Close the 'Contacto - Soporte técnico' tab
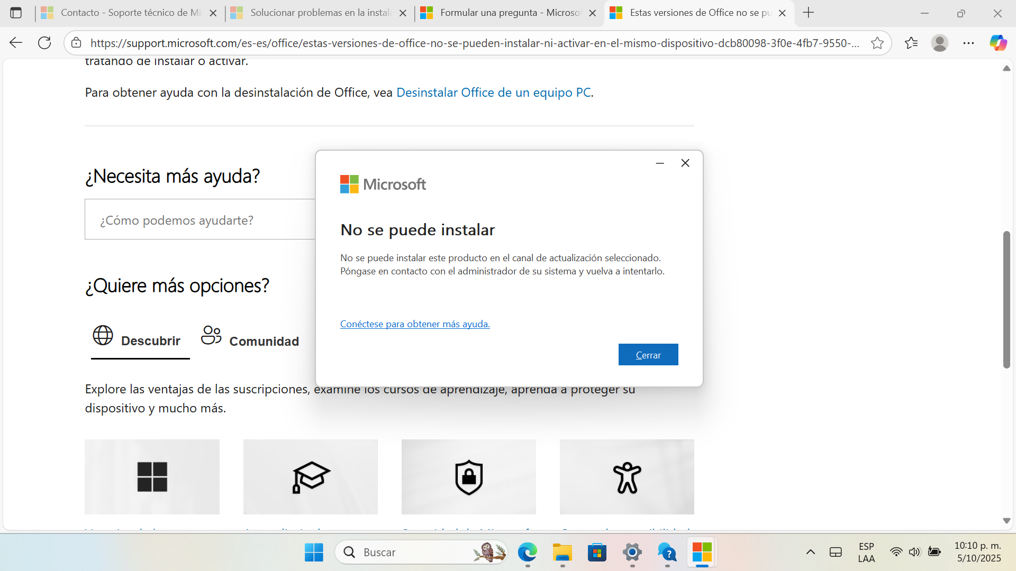Image resolution: width=1016 pixels, height=571 pixels. point(213,13)
